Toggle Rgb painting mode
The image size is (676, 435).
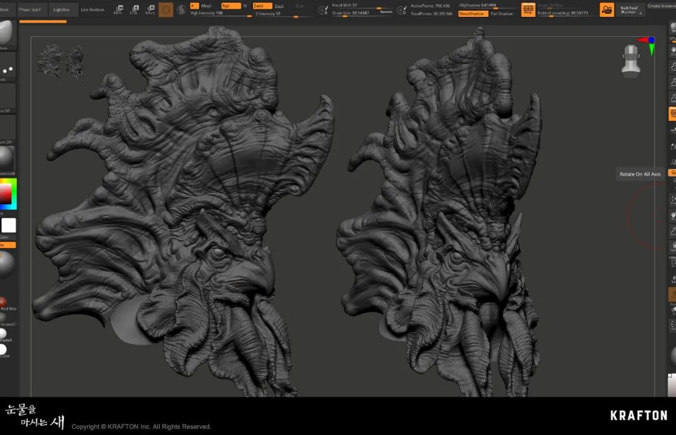230,6
